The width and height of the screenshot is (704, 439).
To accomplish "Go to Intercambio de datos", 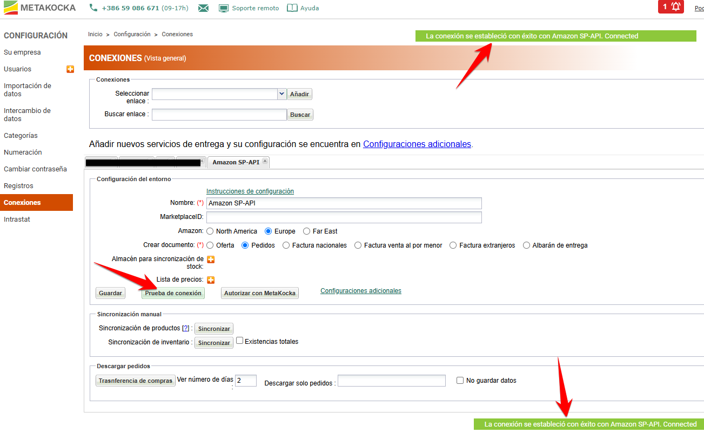I will [27, 115].
